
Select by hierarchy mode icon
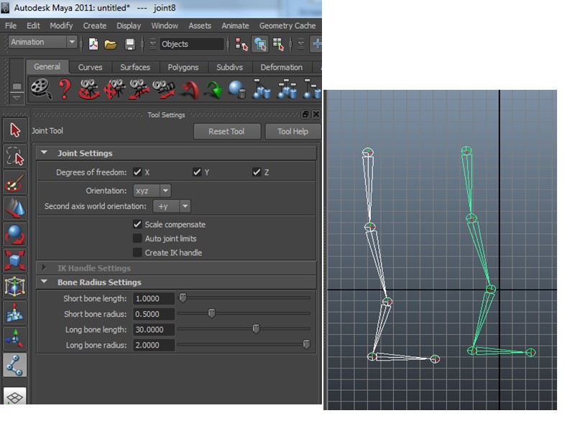click(x=241, y=44)
